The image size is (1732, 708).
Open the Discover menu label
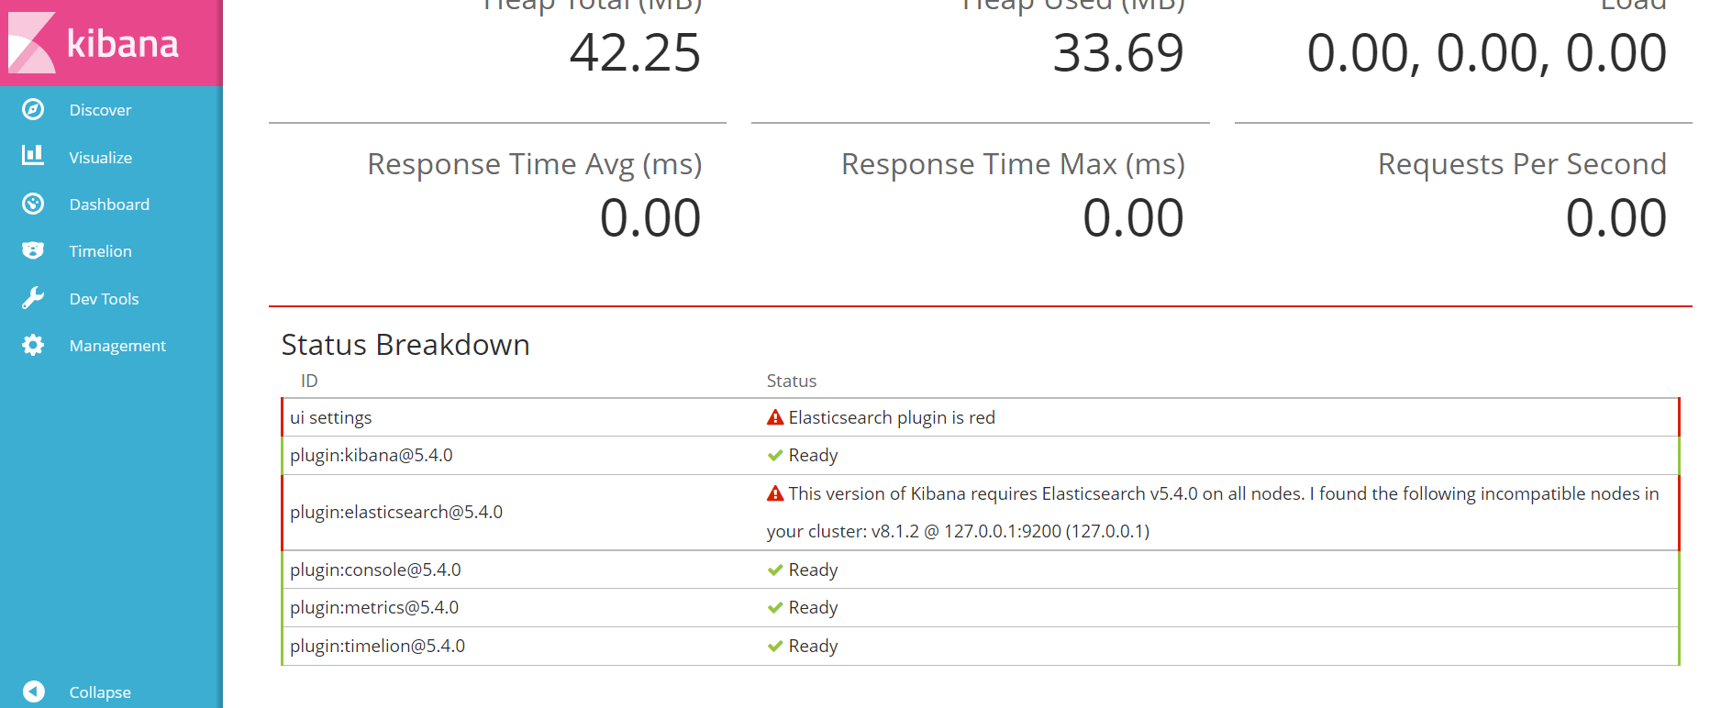(100, 110)
